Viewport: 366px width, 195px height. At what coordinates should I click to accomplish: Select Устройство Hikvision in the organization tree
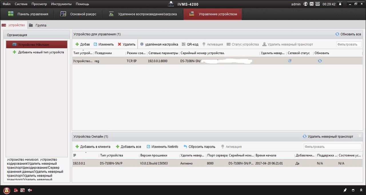point(37,45)
